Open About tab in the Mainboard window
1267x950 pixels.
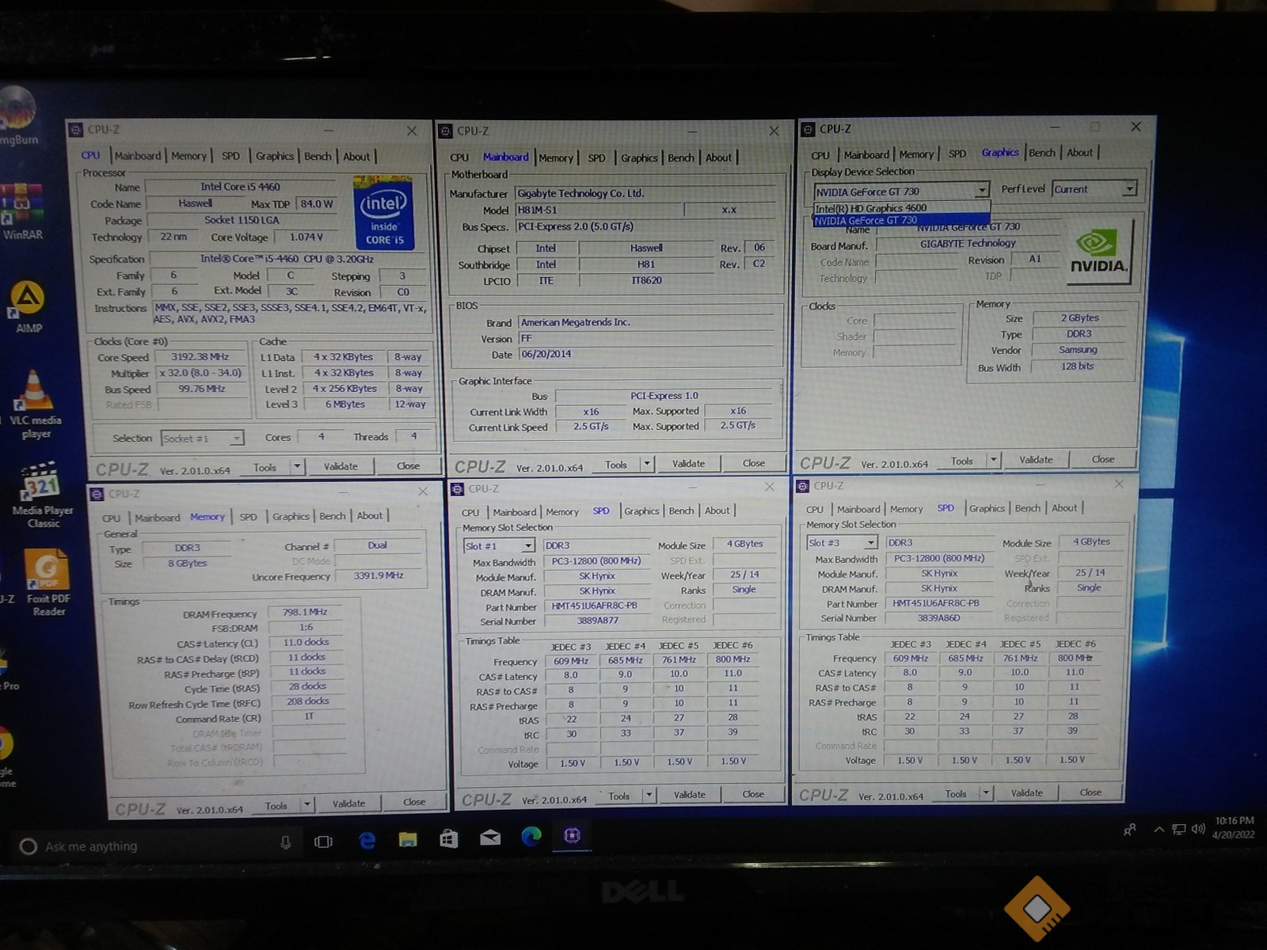[718, 158]
